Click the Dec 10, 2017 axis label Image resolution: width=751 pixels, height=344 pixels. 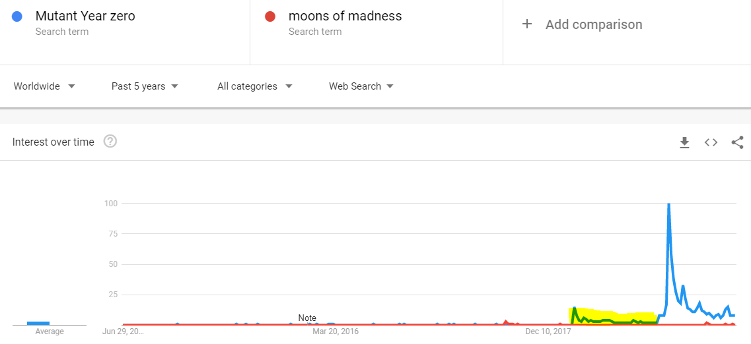coord(546,331)
